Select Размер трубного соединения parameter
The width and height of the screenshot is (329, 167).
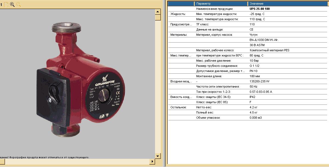[x=217, y=66]
